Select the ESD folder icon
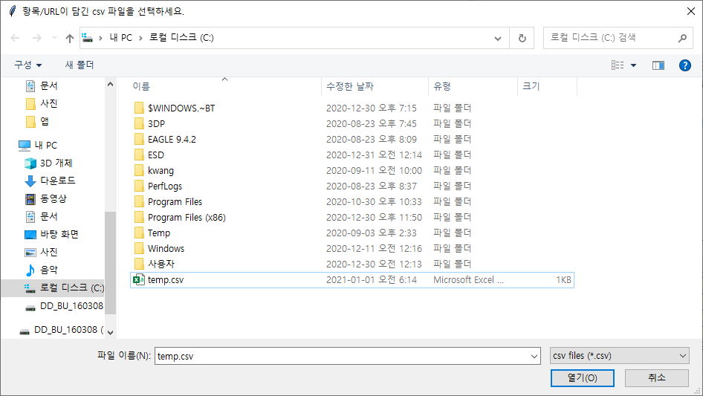The height and width of the screenshot is (396, 703). [x=139, y=155]
